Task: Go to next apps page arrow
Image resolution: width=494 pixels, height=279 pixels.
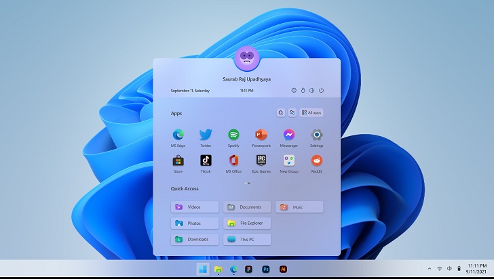Action: (250, 183)
